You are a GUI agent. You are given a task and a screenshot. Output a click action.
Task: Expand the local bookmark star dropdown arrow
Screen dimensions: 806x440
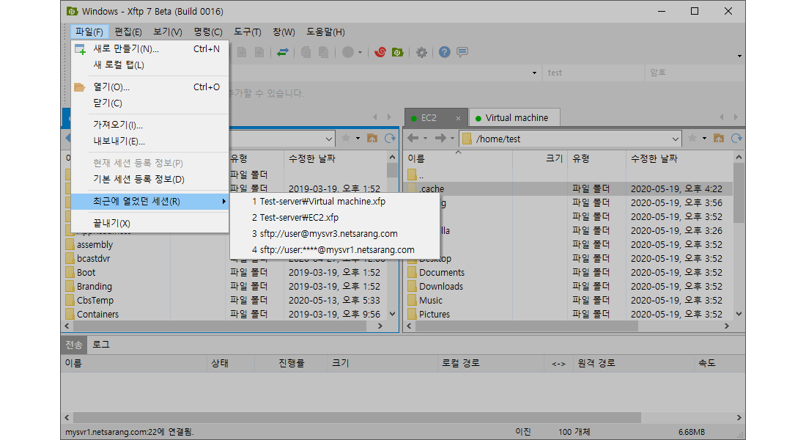(358, 139)
